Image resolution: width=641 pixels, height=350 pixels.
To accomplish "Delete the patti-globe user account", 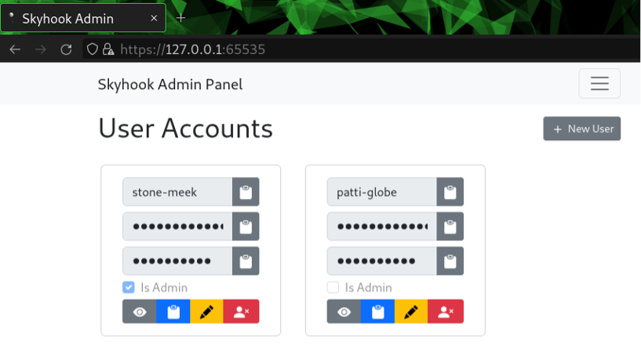I will coord(446,312).
